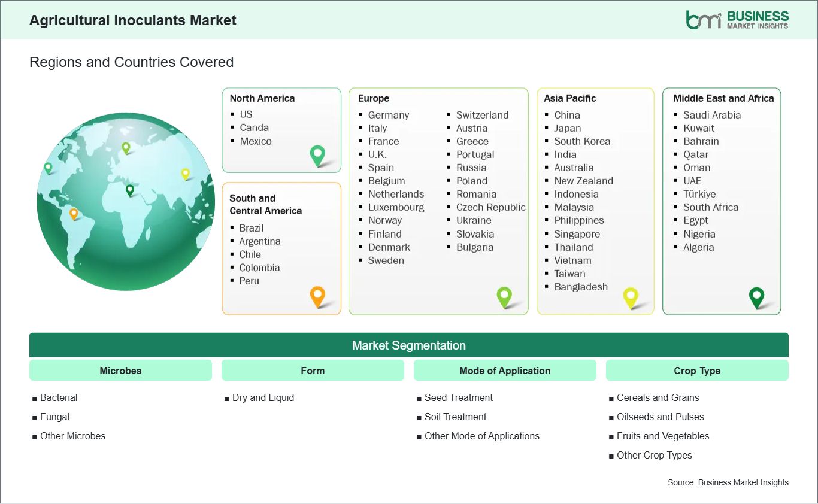Click the Source: Business Market Insights link
This screenshot has width=818, height=504.
point(728,482)
